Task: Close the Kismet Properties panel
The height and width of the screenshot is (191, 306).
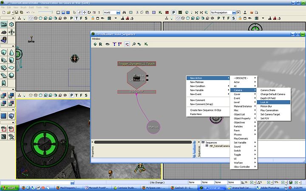Action: coord(93,142)
